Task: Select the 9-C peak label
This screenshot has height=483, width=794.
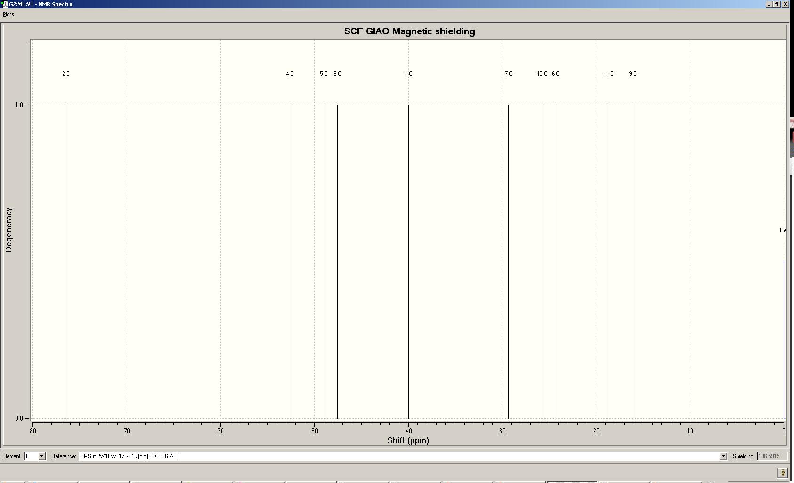Action: (633, 74)
